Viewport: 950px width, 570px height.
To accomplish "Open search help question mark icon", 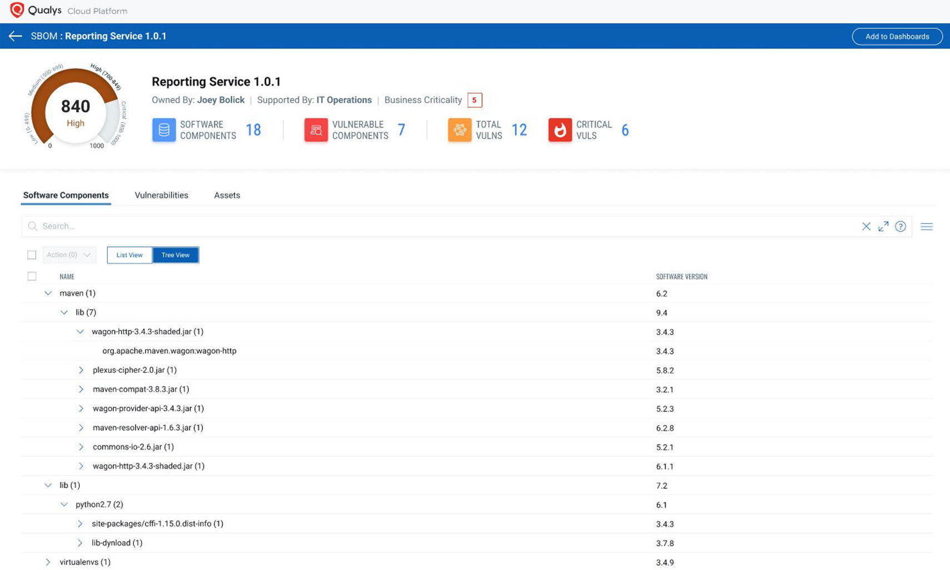I will click(x=900, y=226).
